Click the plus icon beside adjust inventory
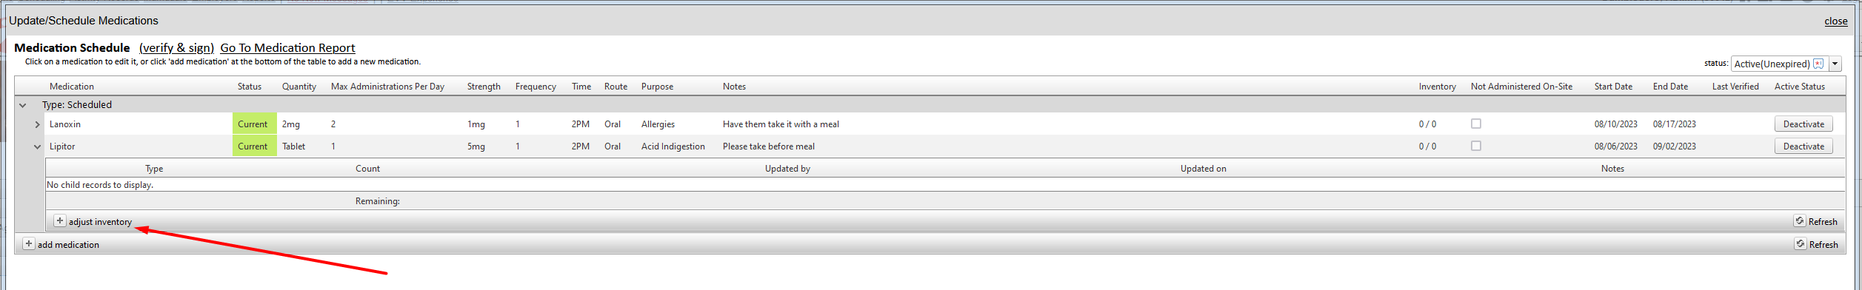 click(x=60, y=221)
